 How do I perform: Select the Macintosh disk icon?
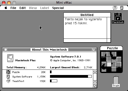pyautogui.click(x=118, y=16)
